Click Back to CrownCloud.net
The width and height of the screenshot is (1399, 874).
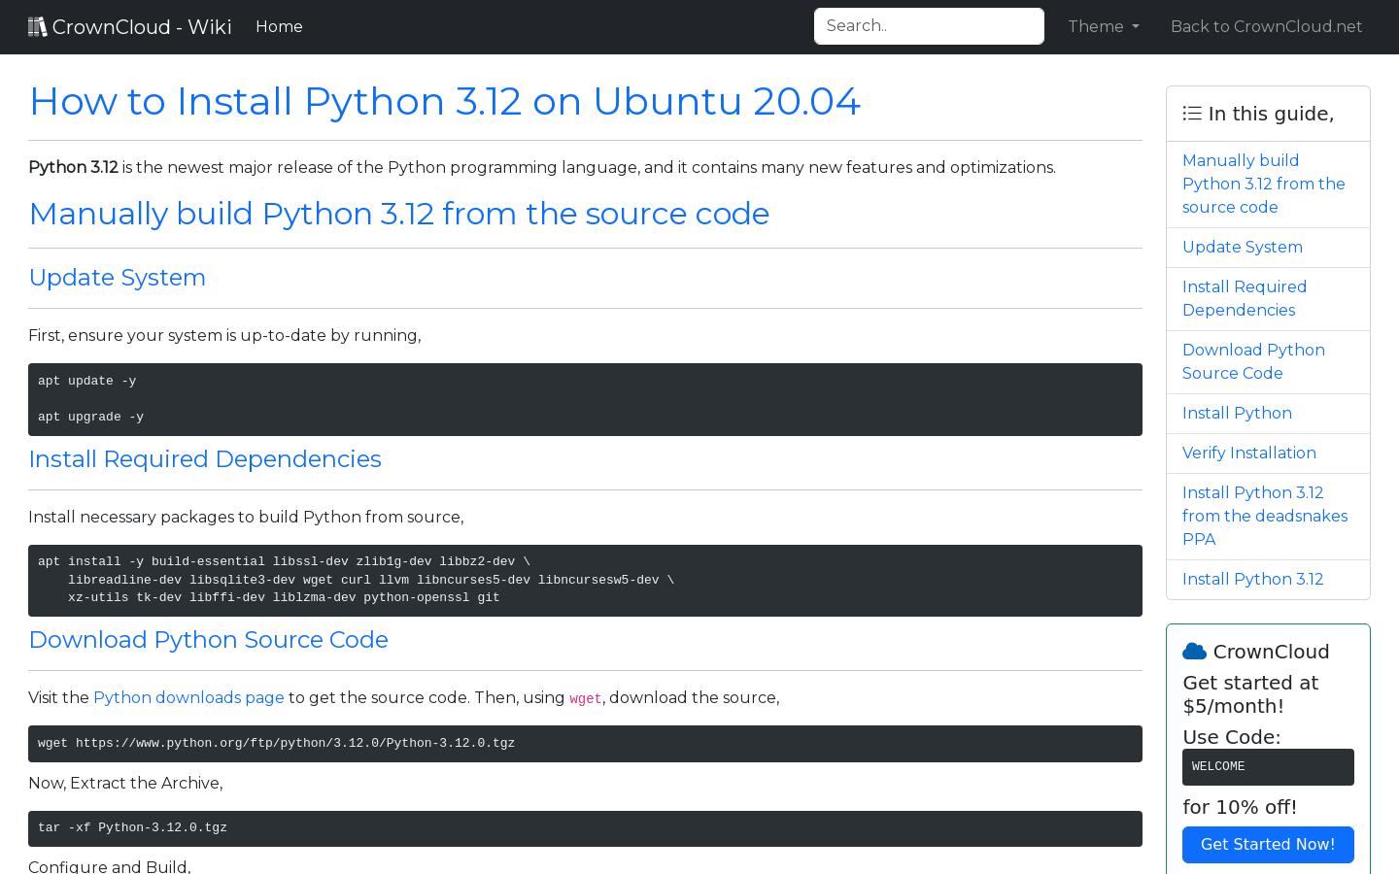(x=1266, y=26)
